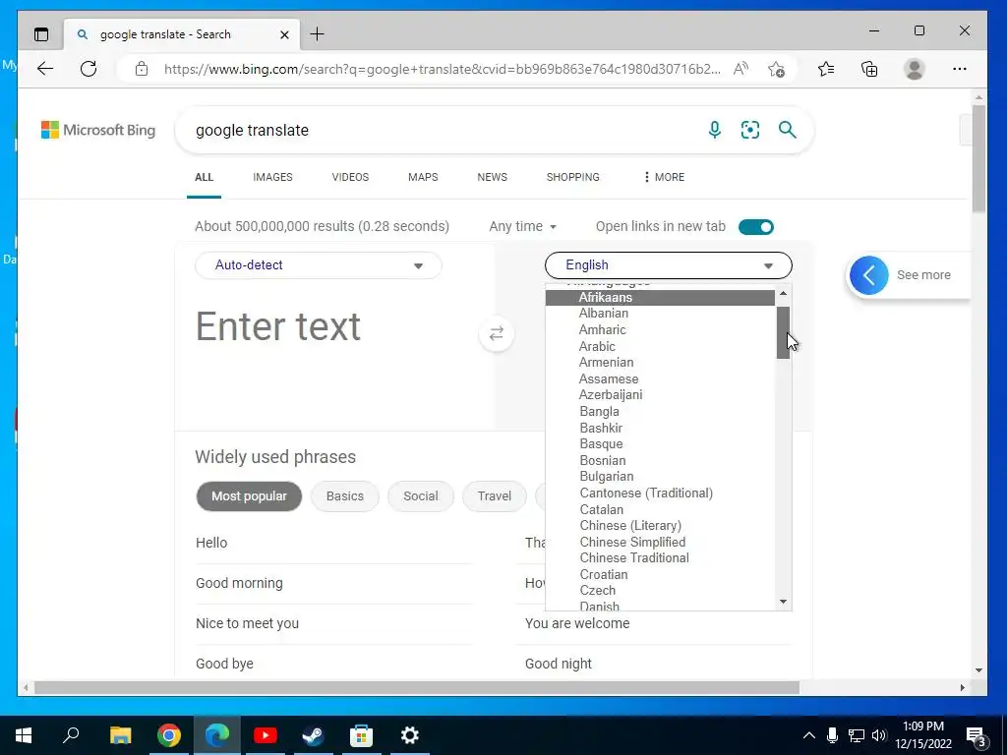The width and height of the screenshot is (1007, 755).
Task: Click the Bing search magnifier button
Action: (x=788, y=130)
